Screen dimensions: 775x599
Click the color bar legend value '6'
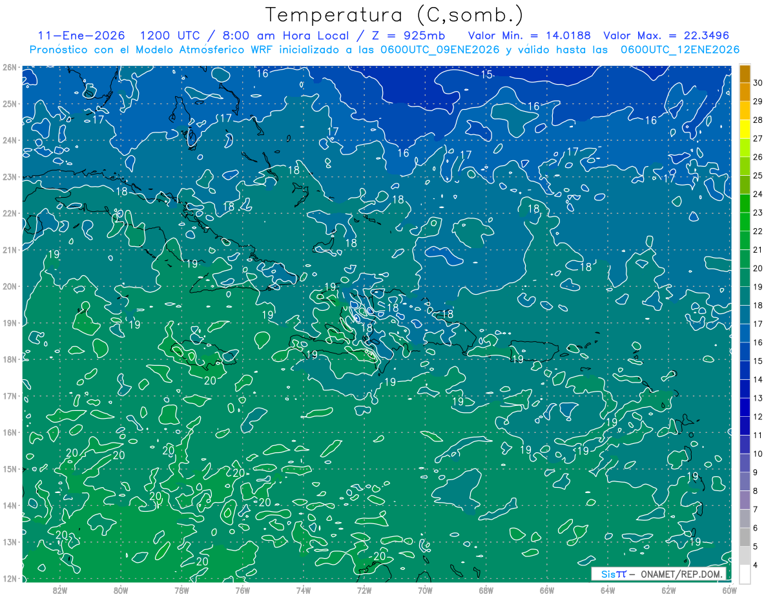coord(756,528)
